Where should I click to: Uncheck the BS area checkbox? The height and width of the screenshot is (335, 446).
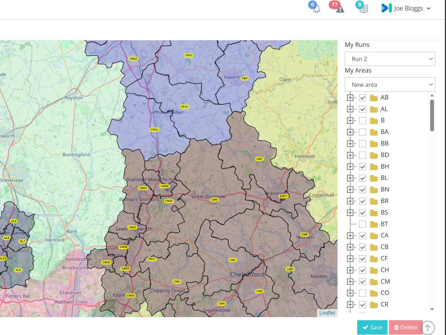coord(362,213)
